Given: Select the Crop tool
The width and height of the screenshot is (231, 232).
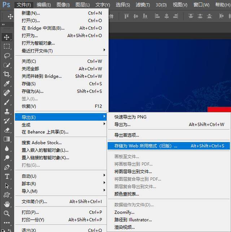Looking at the screenshot, I should coord(7,74).
